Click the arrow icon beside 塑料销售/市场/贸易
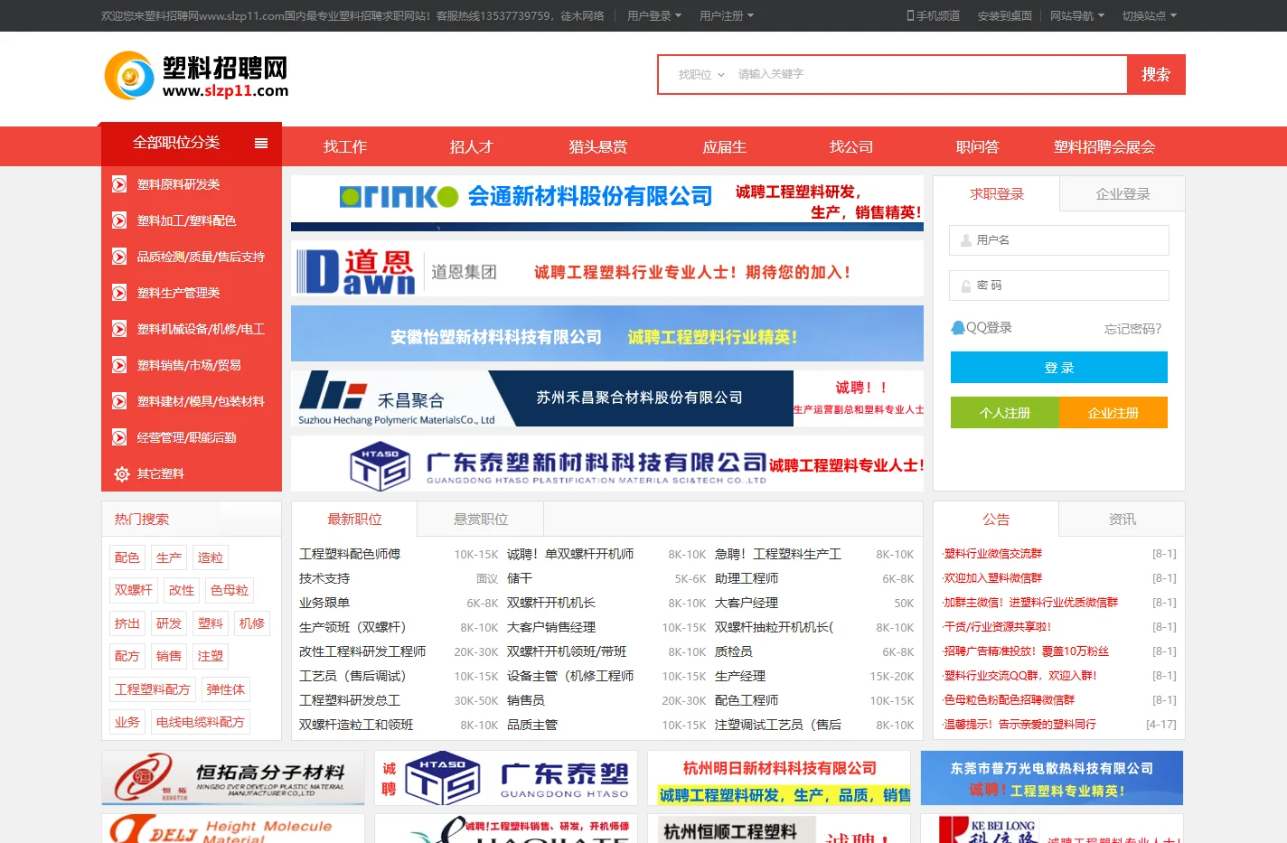This screenshot has width=1287, height=843. click(x=119, y=365)
